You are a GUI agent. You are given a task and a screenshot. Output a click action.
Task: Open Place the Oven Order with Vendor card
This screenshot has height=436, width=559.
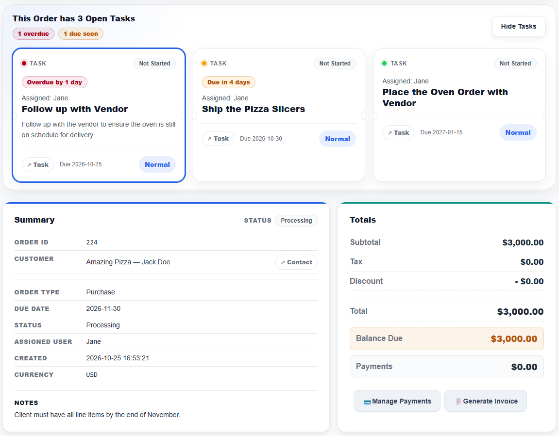click(459, 115)
